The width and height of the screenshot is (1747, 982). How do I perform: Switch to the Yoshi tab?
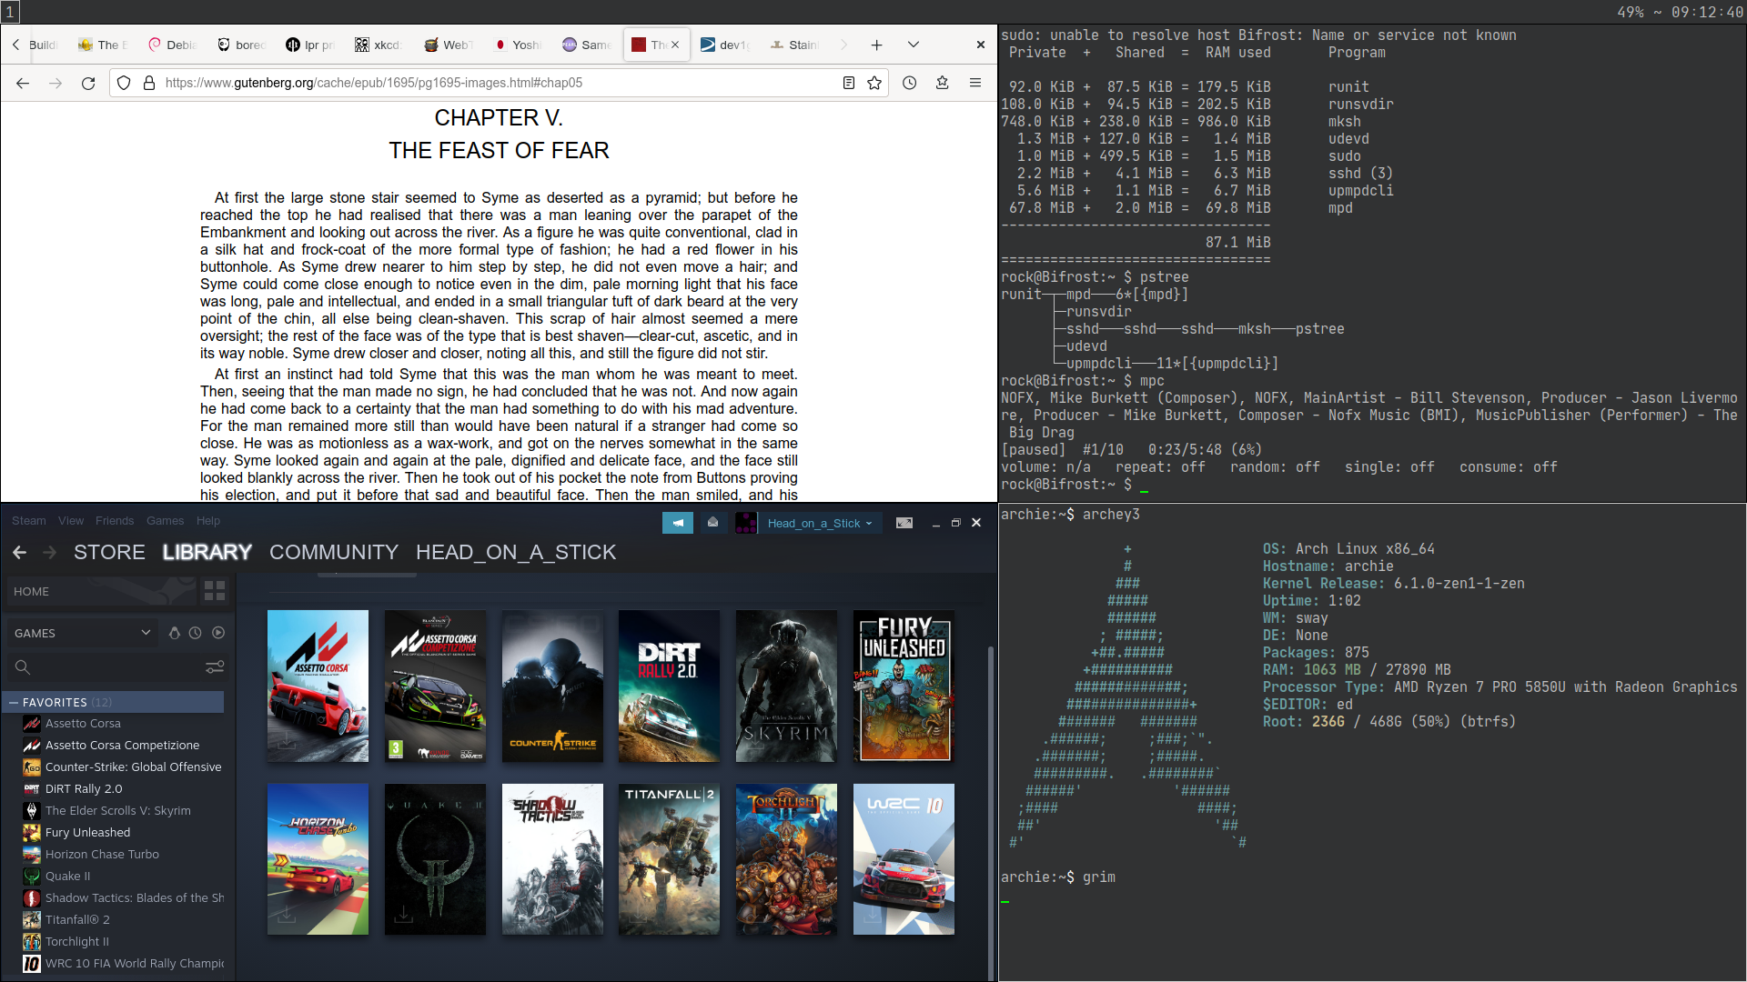pos(517,45)
